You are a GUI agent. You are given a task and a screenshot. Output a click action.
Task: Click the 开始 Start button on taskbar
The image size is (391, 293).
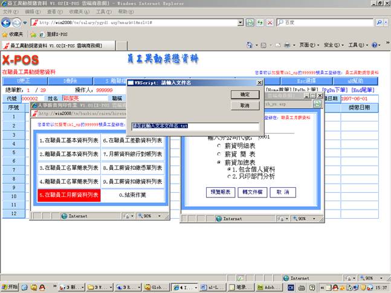[x=10, y=288]
